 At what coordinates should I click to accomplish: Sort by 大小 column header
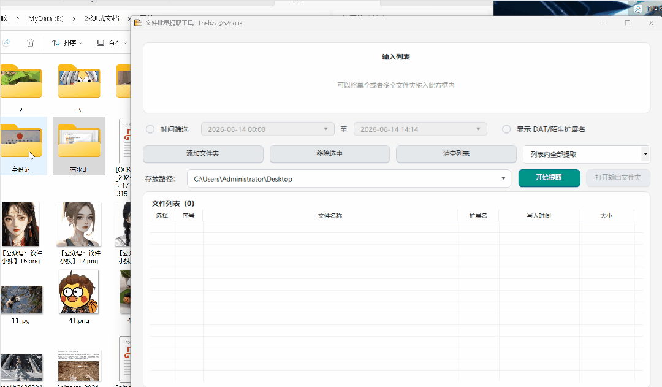point(606,215)
